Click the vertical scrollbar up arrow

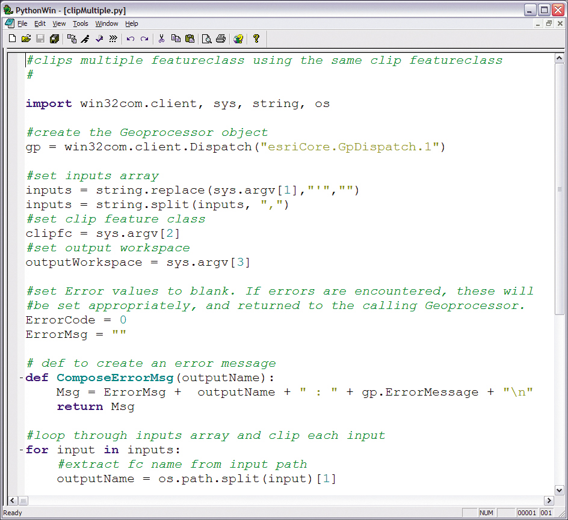[559, 58]
